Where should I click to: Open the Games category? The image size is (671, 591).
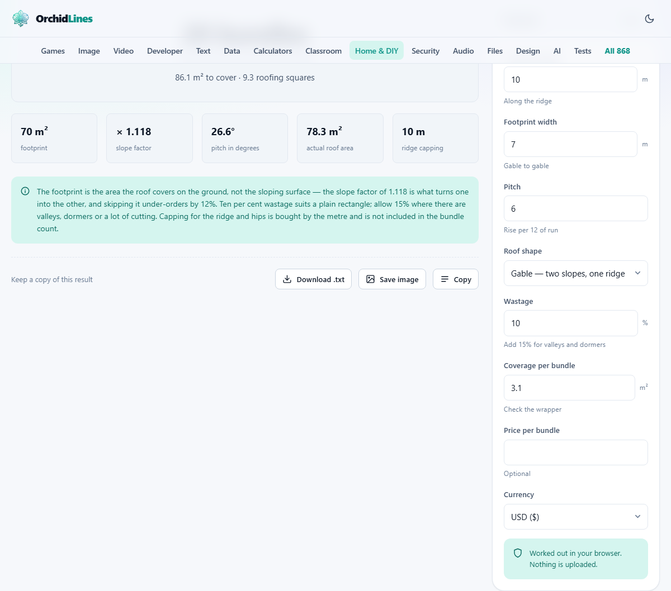(53, 51)
